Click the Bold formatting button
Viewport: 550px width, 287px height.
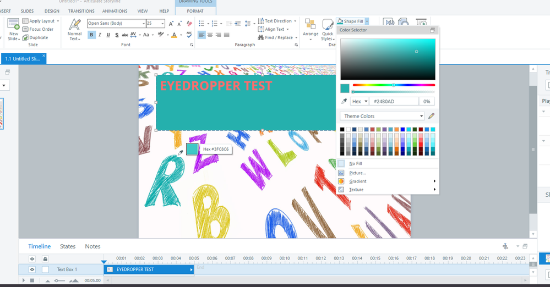click(x=91, y=35)
